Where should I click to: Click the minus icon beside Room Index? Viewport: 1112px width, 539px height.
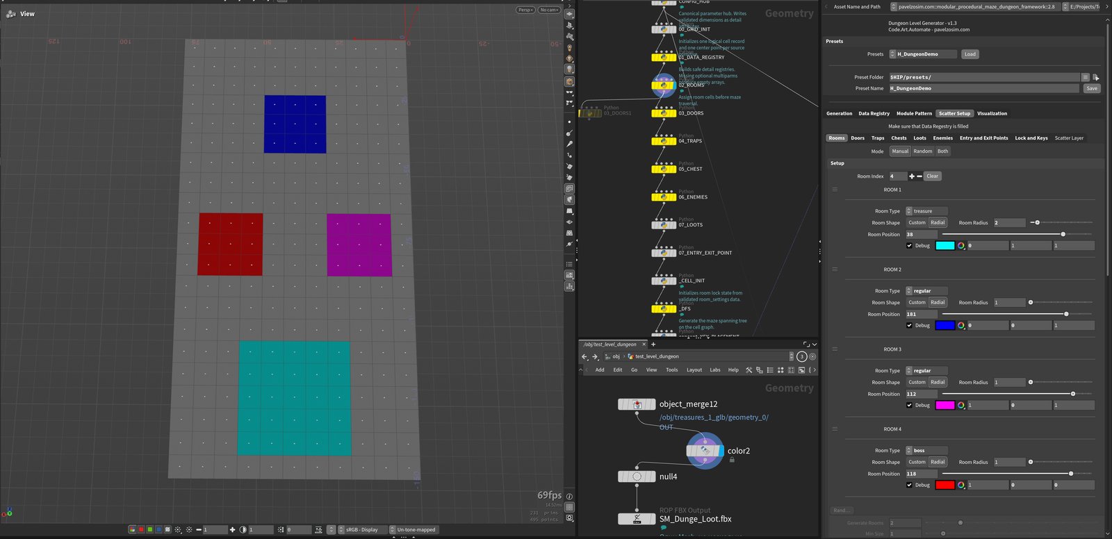coord(919,176)
